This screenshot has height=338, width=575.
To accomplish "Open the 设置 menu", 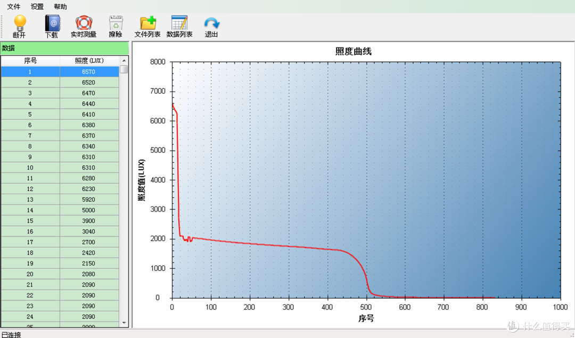I will pos(37,6).
